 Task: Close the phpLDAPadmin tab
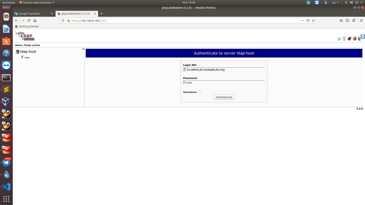coord(94,14)
